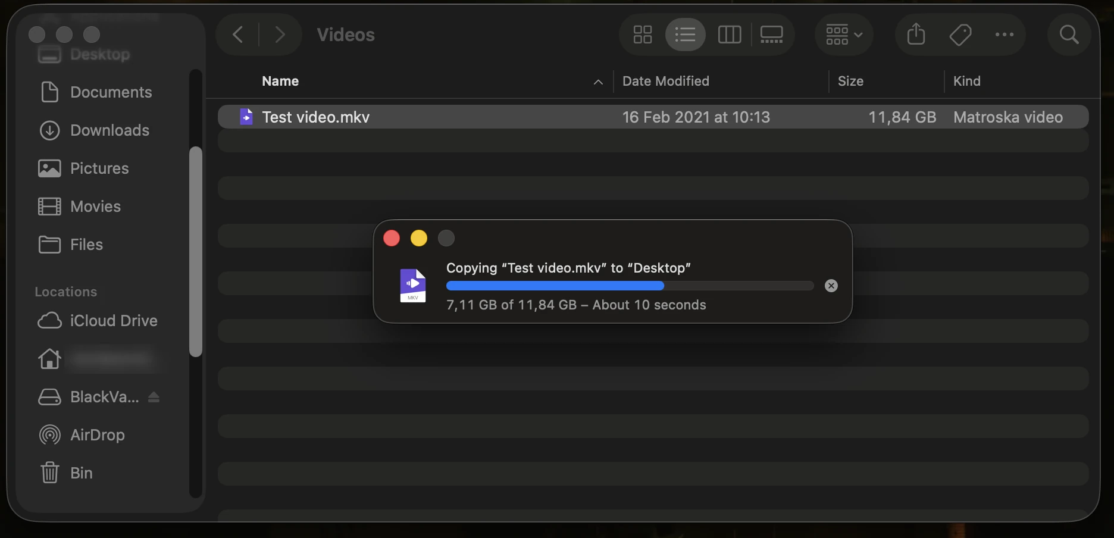
Task: Click the Locations section header
Action: (65, 292)
